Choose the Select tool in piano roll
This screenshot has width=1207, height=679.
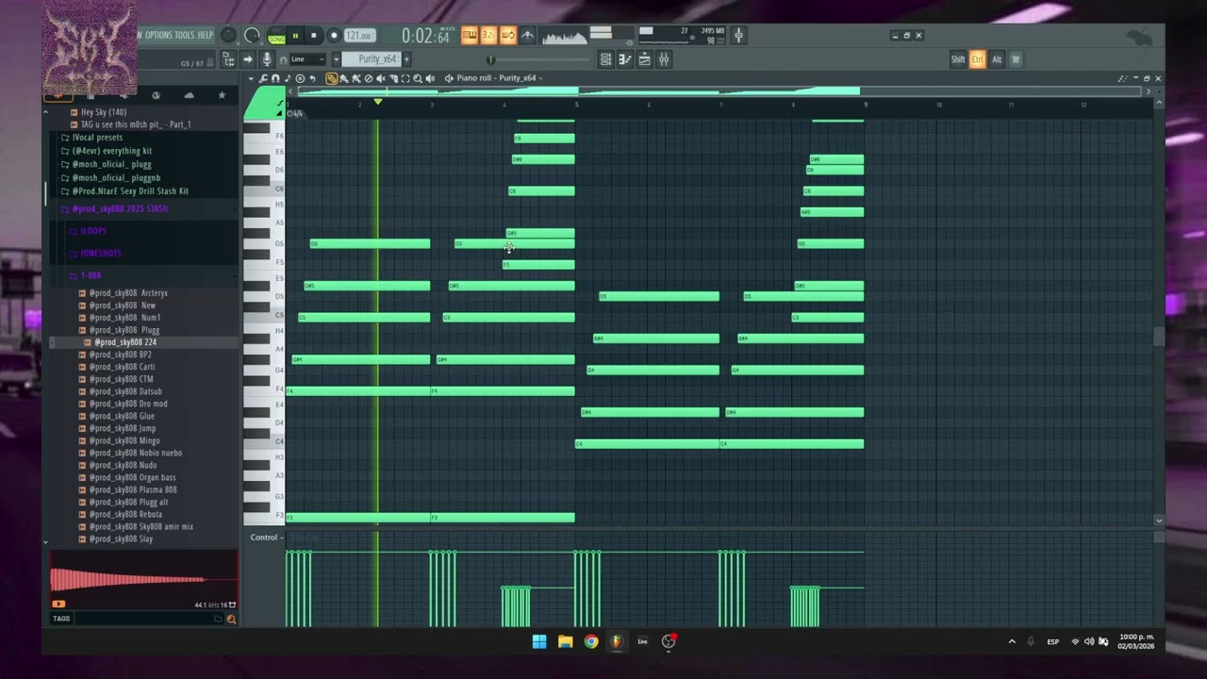tap(405, 78)
